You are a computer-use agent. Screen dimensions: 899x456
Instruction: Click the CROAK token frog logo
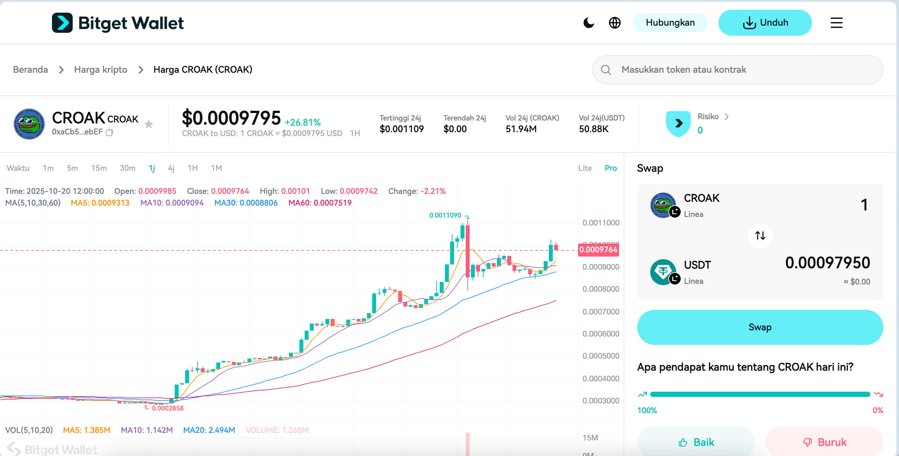coord(29,124)
